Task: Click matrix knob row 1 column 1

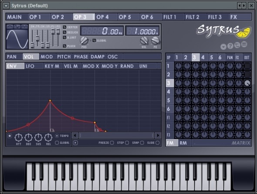Action: (x=179, y=66)
